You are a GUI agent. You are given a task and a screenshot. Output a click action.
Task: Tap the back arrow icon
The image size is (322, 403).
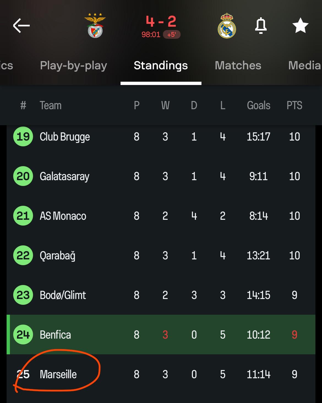pos(21,26)
